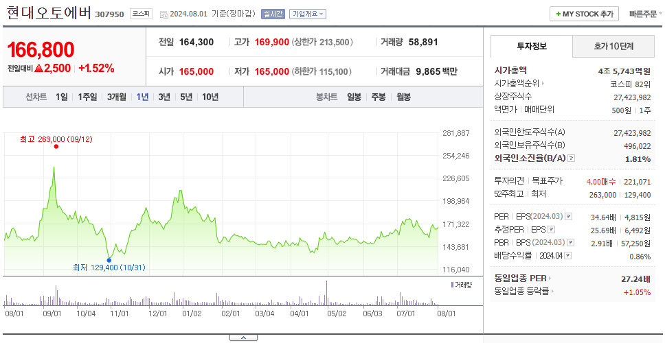Image resolution: width=665 pixels, height=343 pixels.
Task: Click the blue 최저 129,400 marker dot
Action: [109, 260]
